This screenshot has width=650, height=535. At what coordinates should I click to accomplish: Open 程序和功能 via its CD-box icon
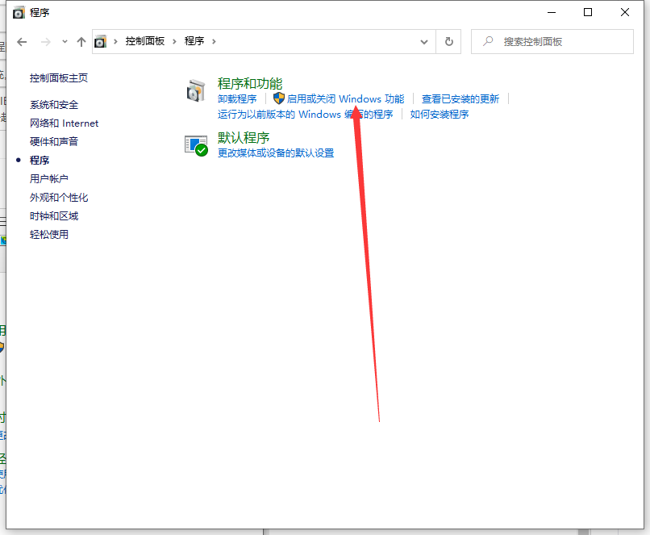coord(196,89)
